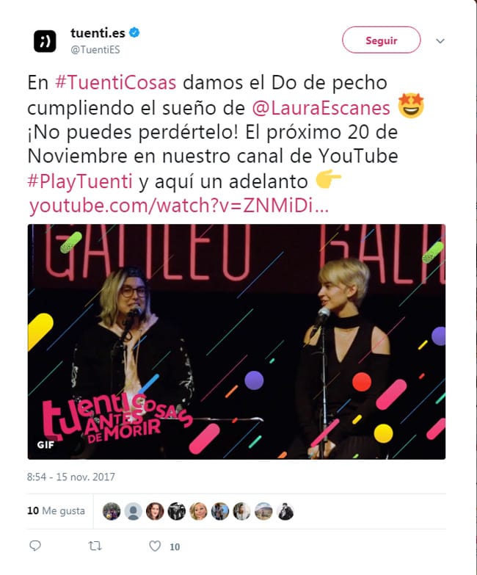View the 10 Me gusta list
The image size is (477, 575).
click(x=56, y=510)
